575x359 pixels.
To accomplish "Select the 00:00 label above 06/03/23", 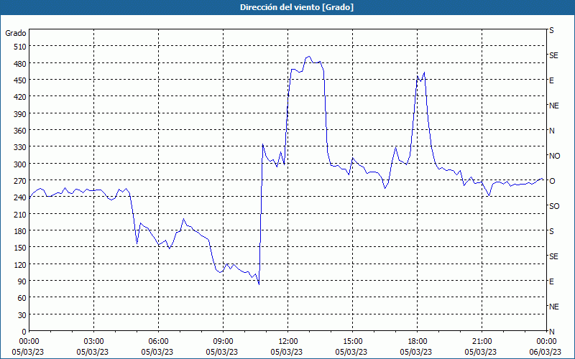I will coord(546,342).
